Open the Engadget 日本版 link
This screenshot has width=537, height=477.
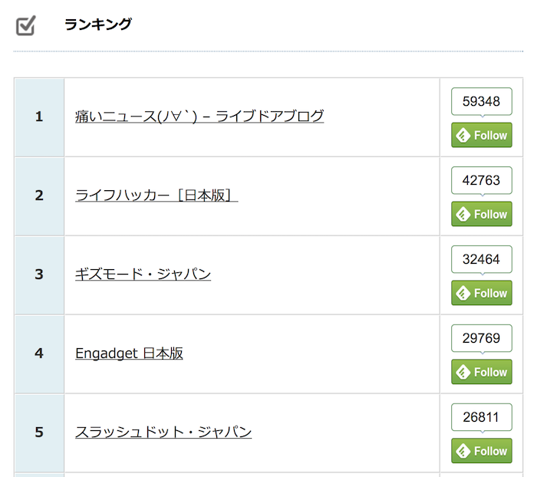click(x=129, y=353)
